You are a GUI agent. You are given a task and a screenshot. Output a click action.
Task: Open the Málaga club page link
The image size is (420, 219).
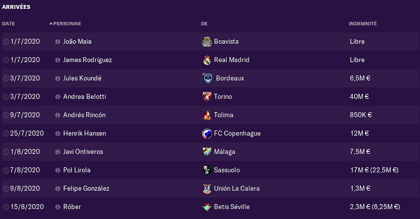225,152
